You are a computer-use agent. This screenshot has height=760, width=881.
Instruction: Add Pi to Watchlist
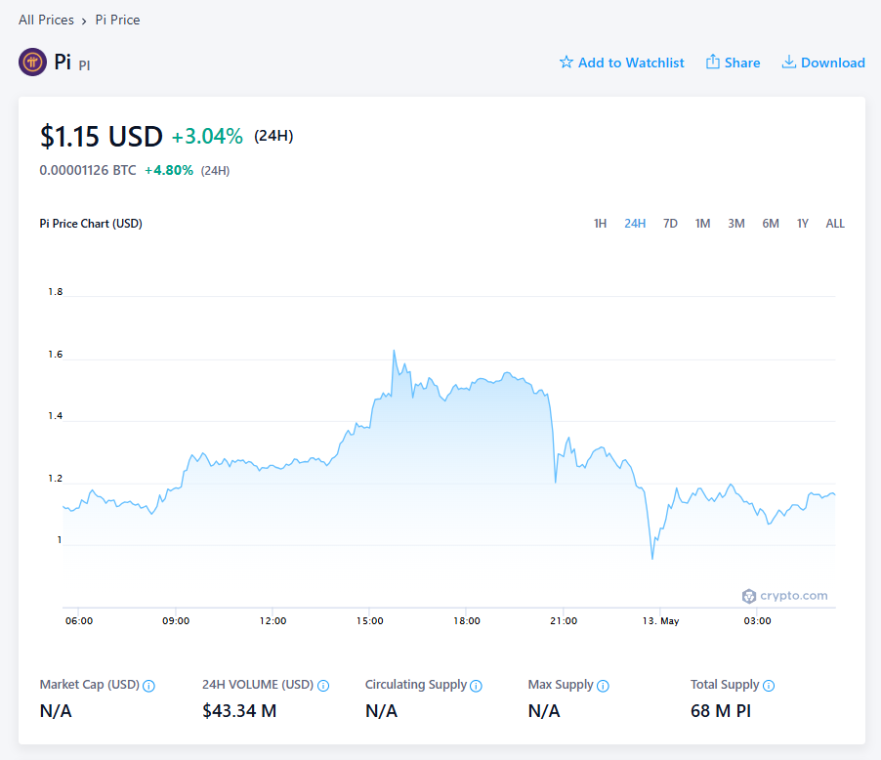pos(621,63)
